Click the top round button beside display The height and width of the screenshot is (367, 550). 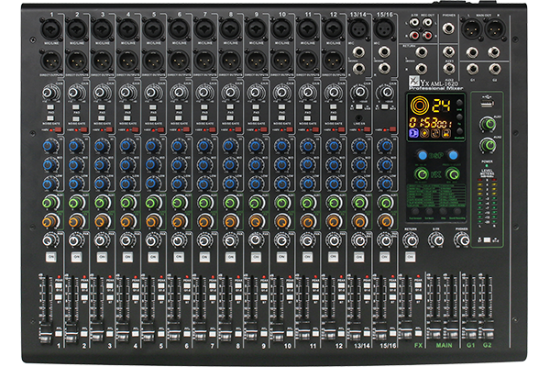pyautogui.click(x=459, y=103)
